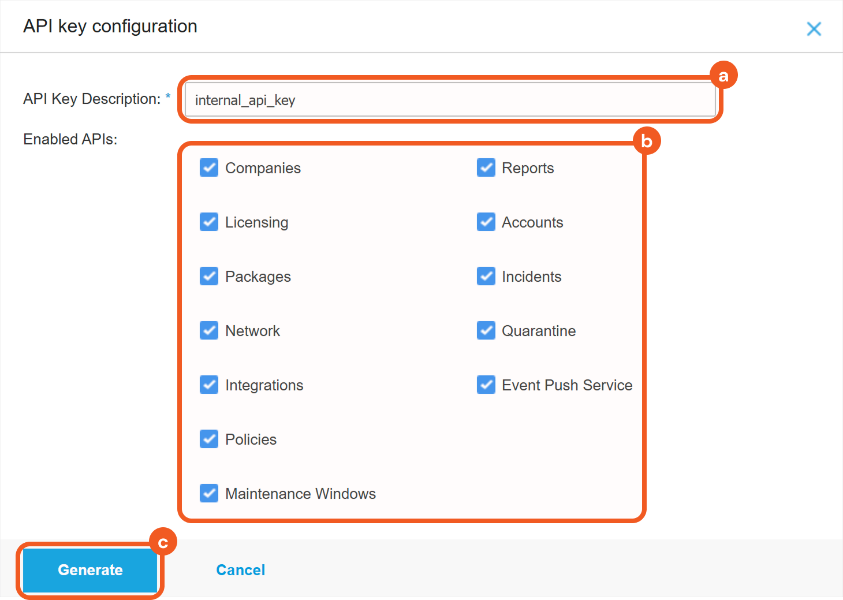Disable the Accounts checkbox
Viewport: 843px width, 600px height.
486,222
